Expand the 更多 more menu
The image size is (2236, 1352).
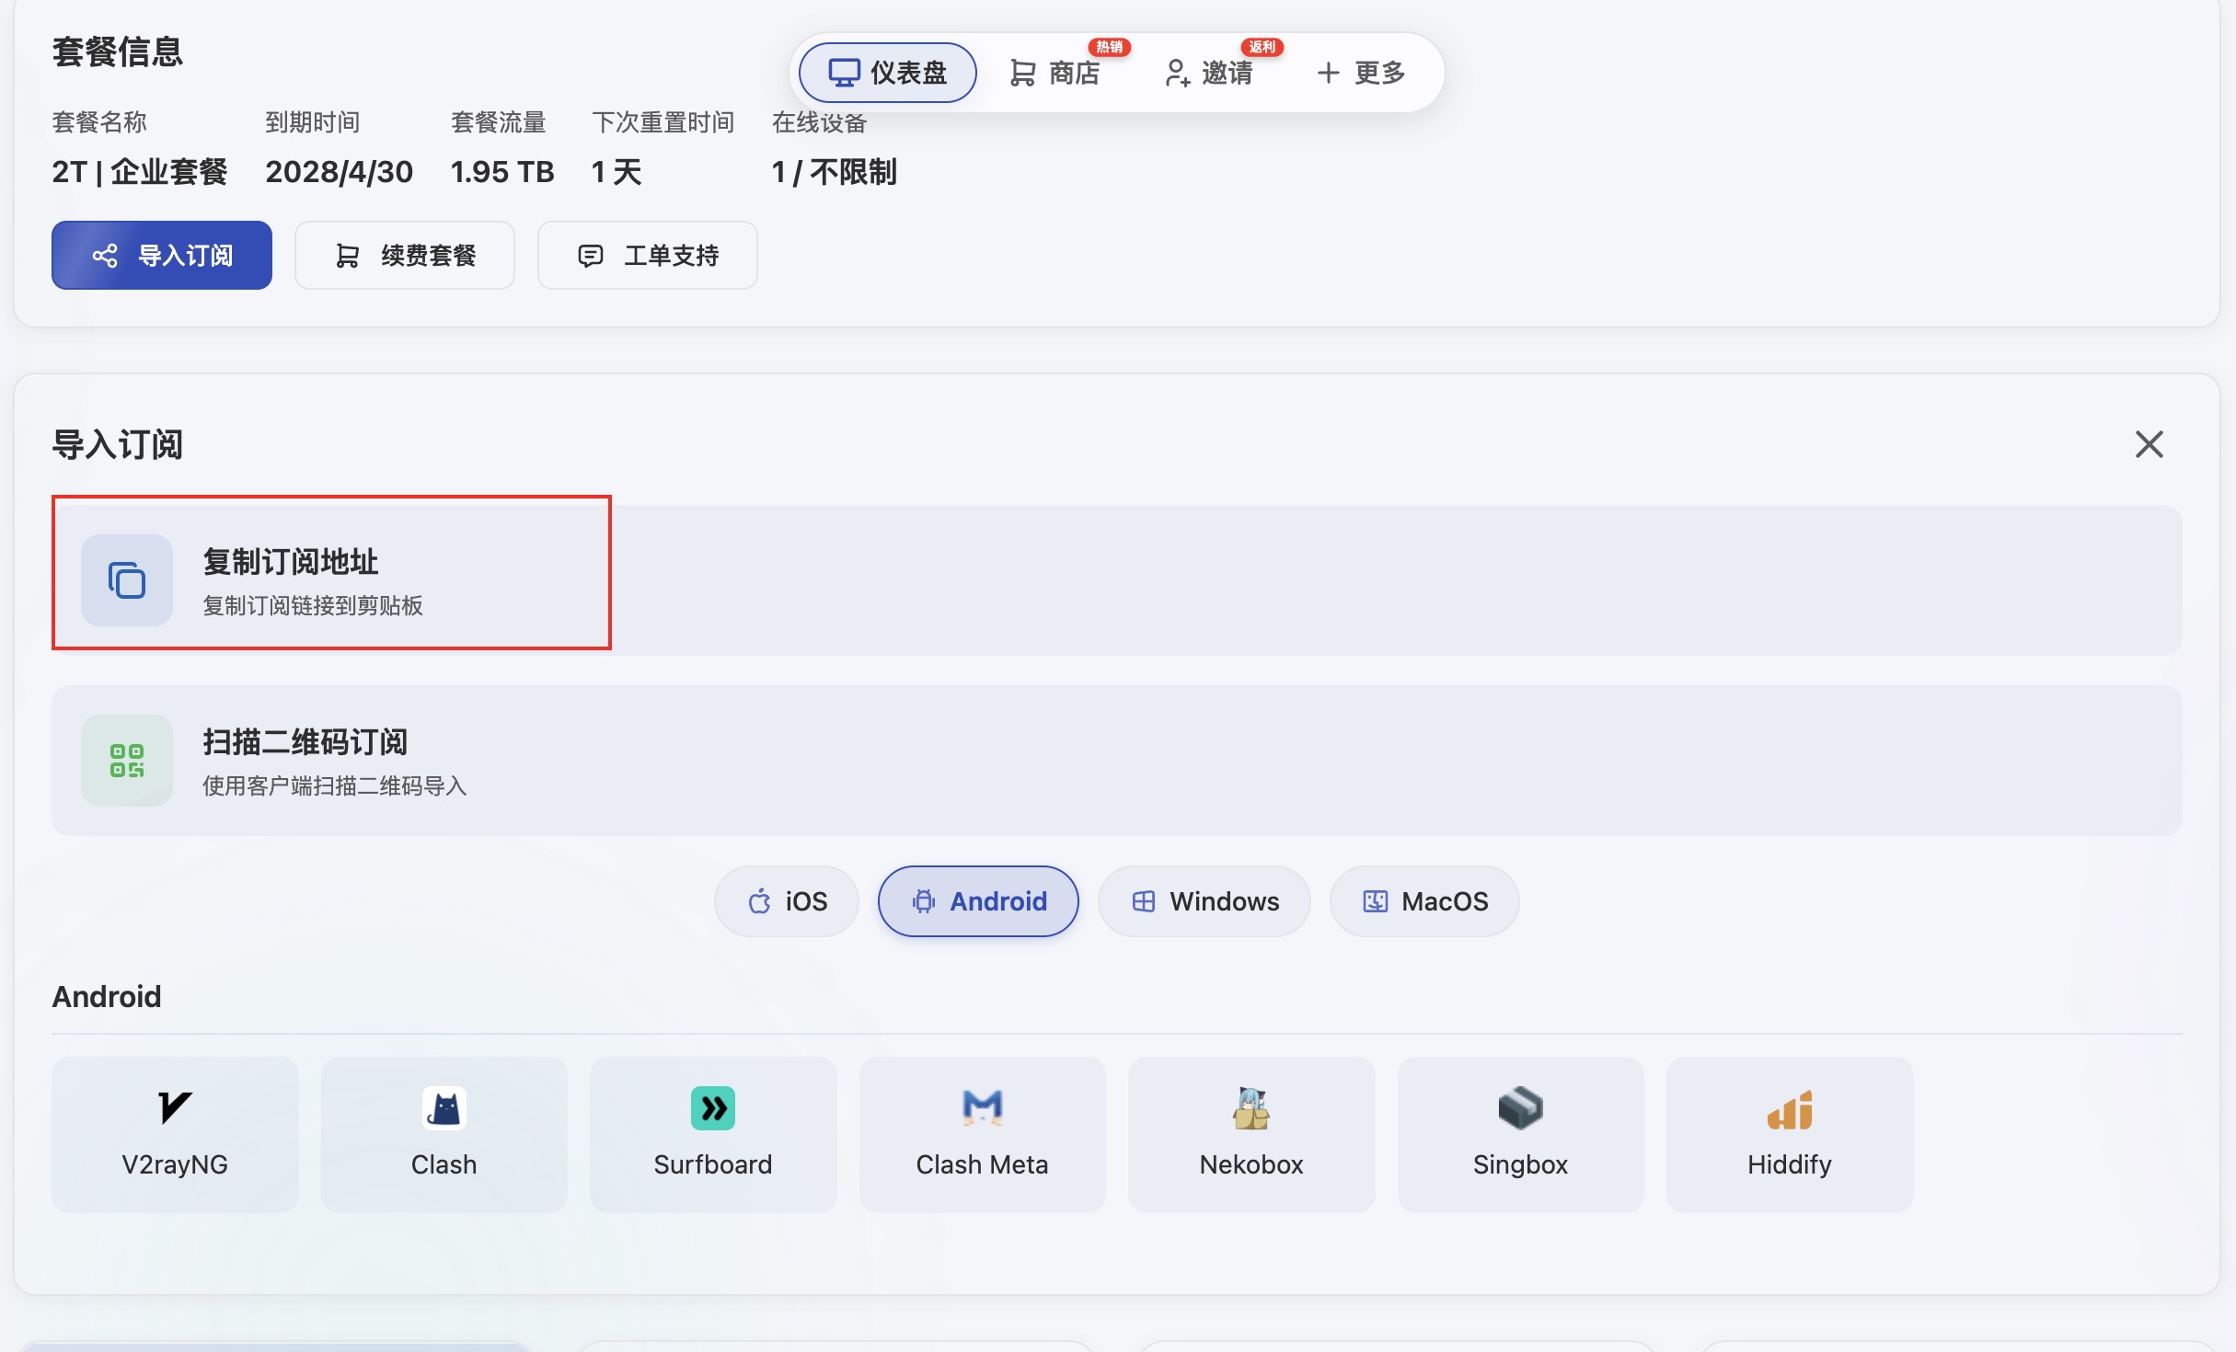pos(1361,73)
